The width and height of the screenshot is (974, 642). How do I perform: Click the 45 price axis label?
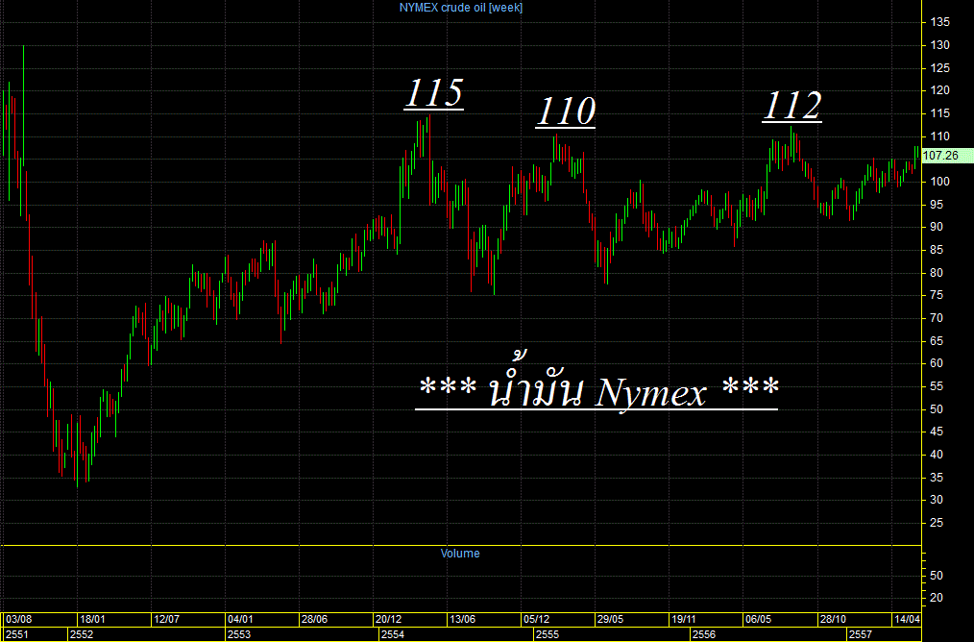click(937, 432)
